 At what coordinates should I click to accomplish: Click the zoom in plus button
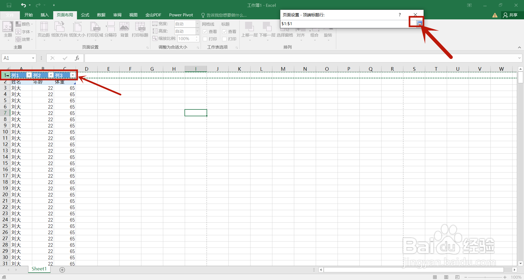click(x=505, y=277)
